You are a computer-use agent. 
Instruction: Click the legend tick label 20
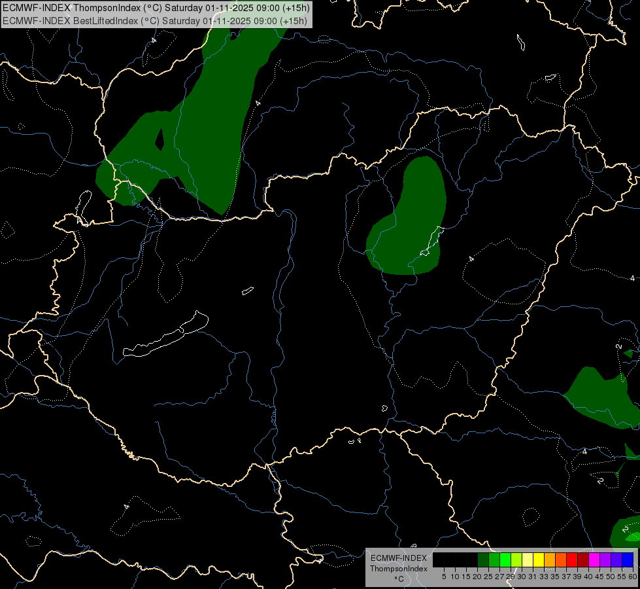click(477, 577)
